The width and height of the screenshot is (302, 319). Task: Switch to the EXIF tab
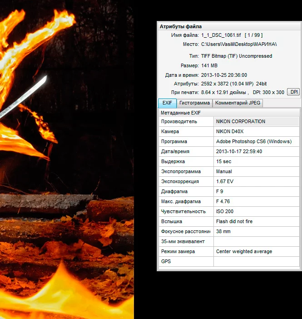[x=167, y=103]
